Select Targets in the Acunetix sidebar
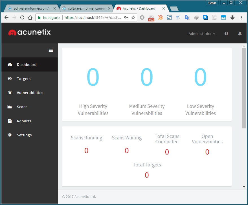248x205 pixels. 24,79
